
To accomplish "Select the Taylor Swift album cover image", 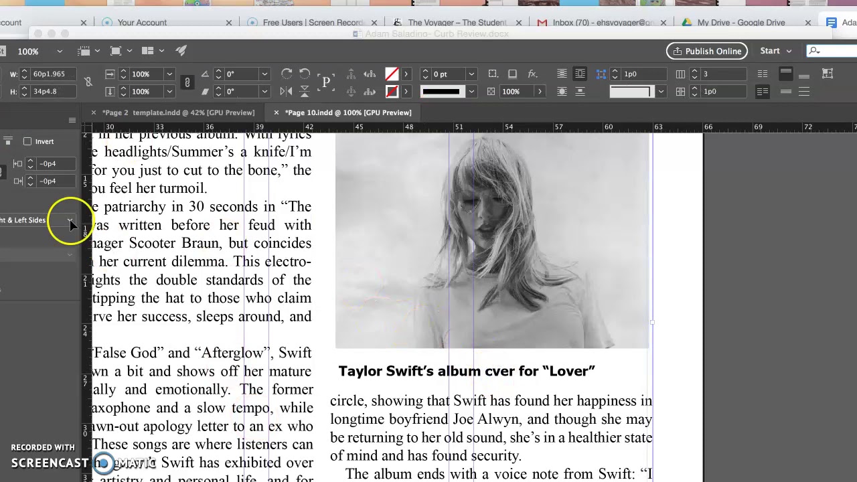I will [x=492, y=241].
